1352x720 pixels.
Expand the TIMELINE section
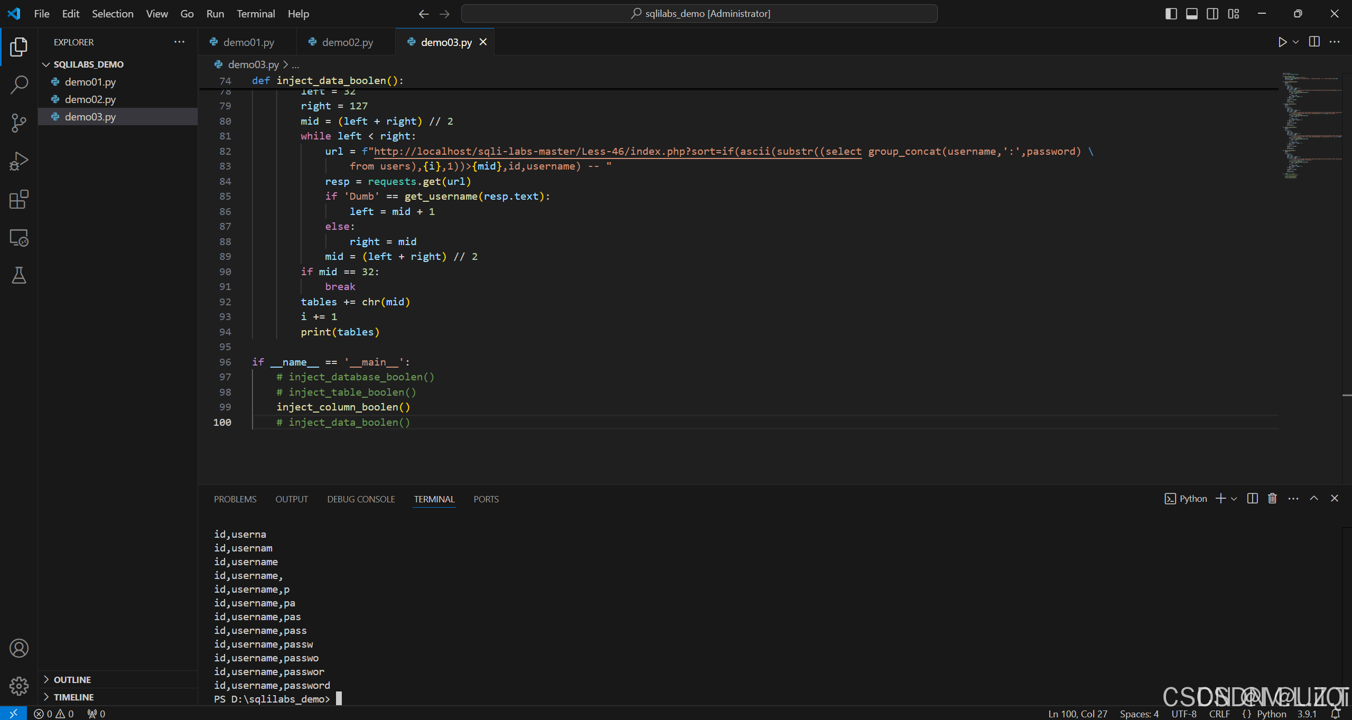(x=73, y=697)
